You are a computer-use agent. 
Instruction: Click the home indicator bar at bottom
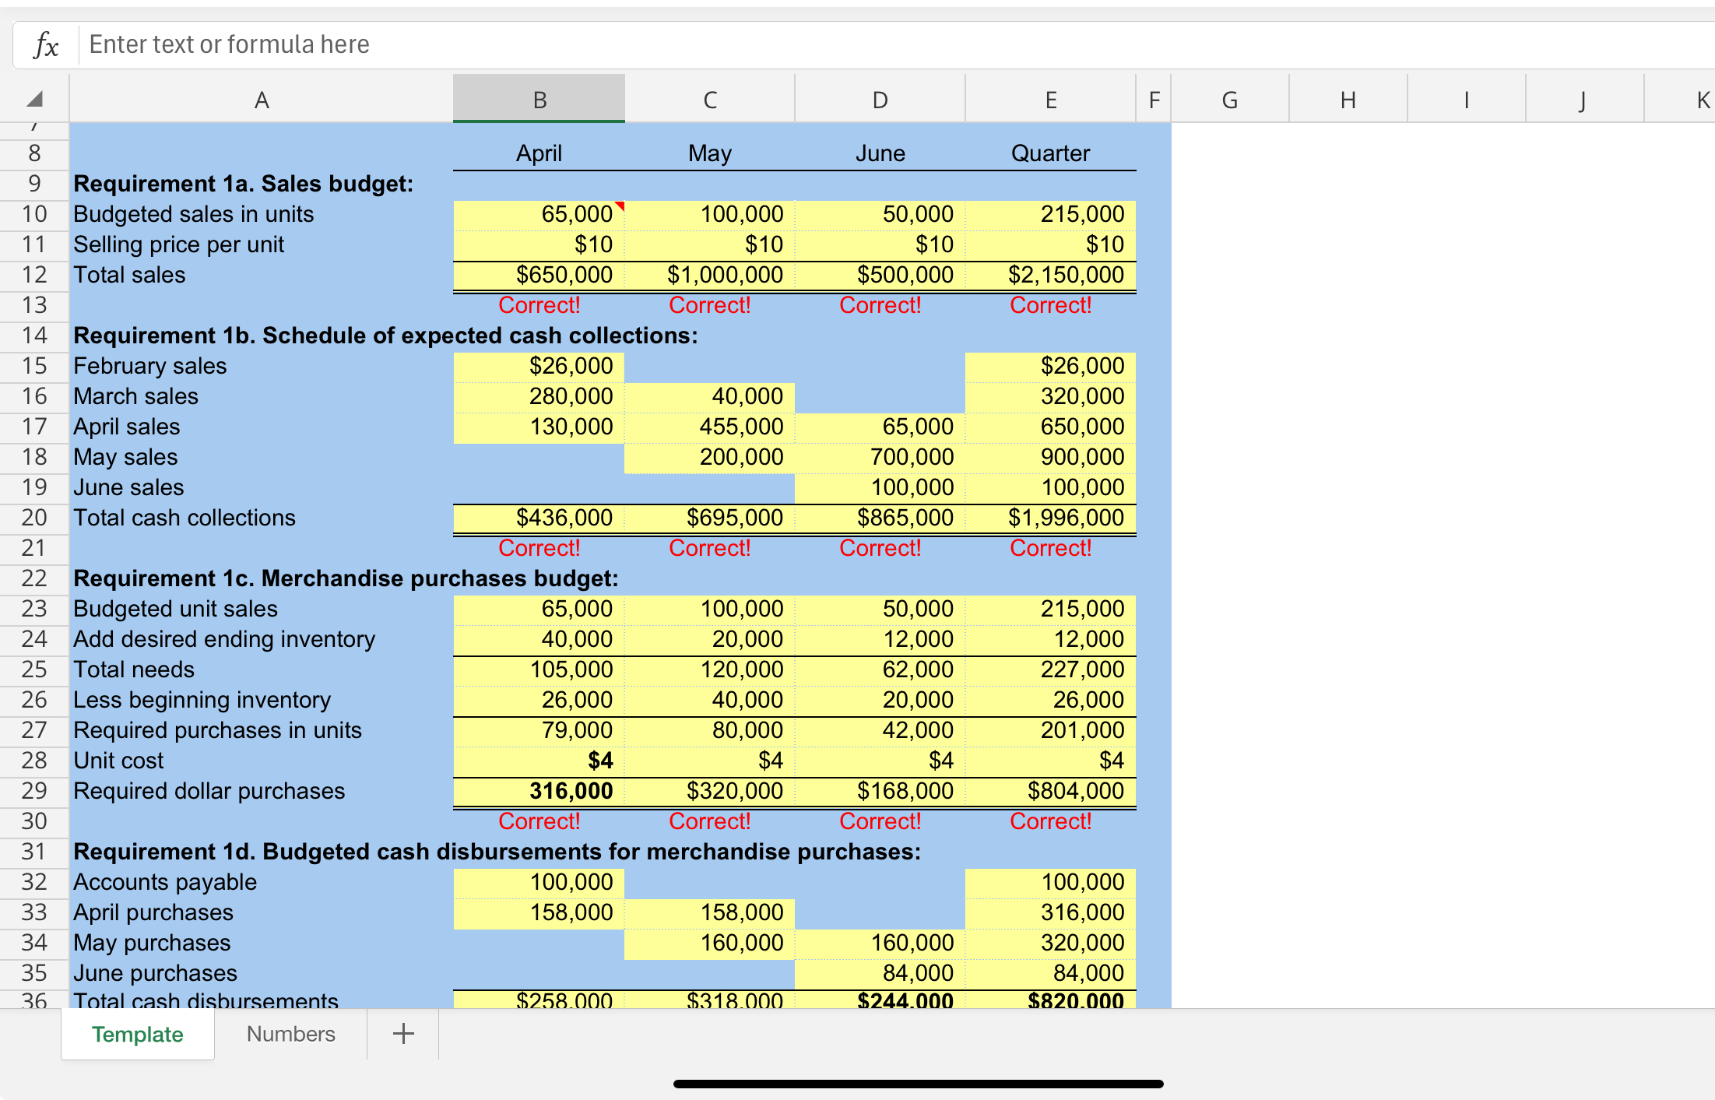pos(918,1084)
